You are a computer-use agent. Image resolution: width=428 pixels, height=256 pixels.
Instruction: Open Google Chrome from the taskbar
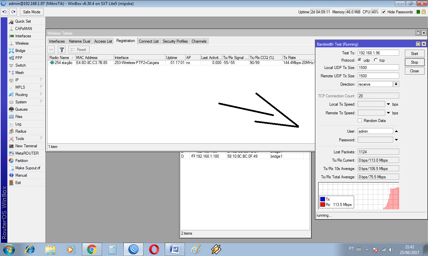coord(92,249)
